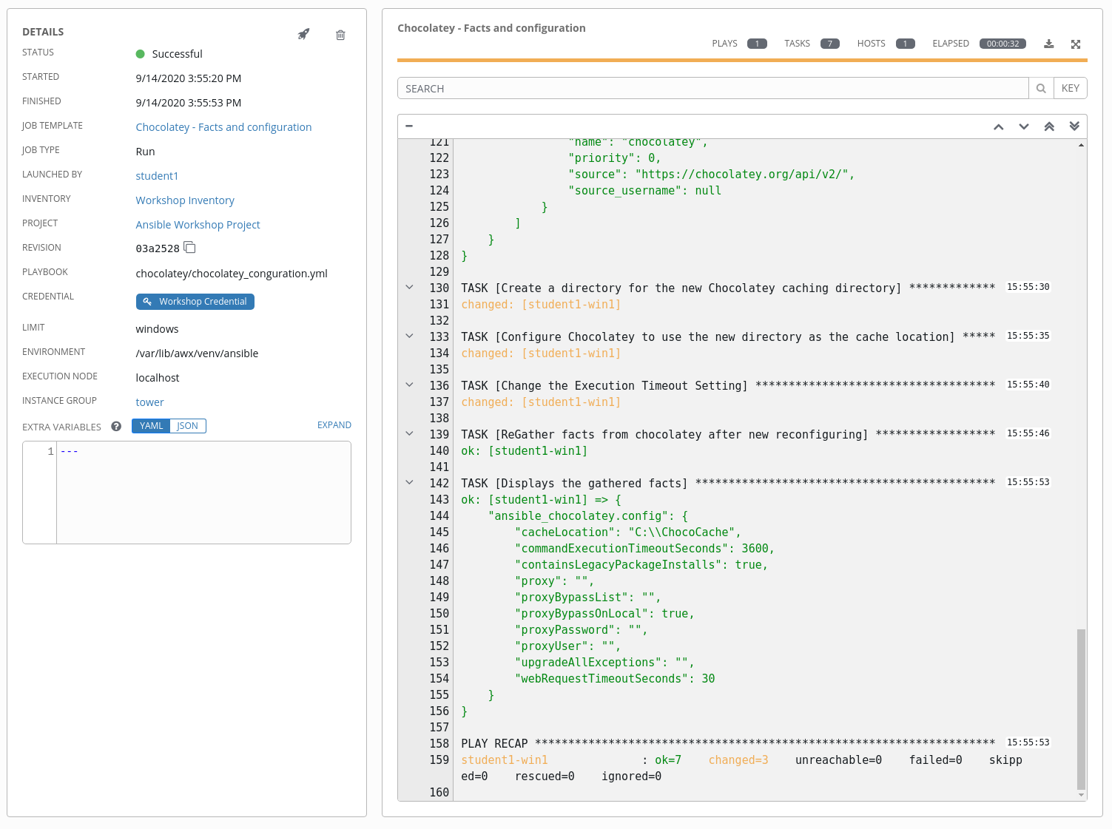Open Ansible Workshop Project link
Viewport: 1112px width, 829px height.
coord(198,225)
